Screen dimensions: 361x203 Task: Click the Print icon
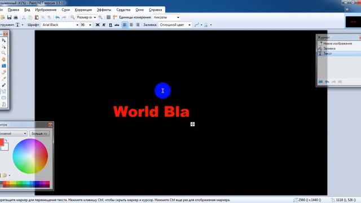click(16, 17)
